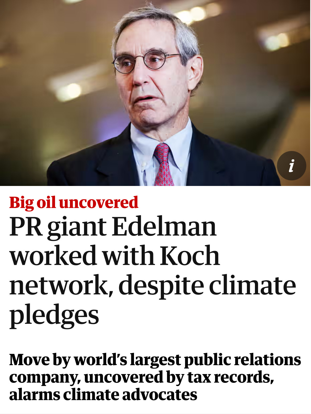Screen dimensions: 311x414
Task: Open the 'PR giant Edelman' headline article
Action: click(x=153, y=271)
